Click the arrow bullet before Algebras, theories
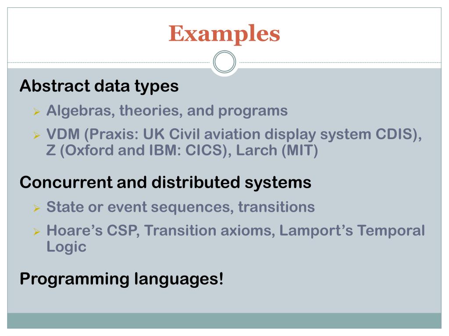 37,112
